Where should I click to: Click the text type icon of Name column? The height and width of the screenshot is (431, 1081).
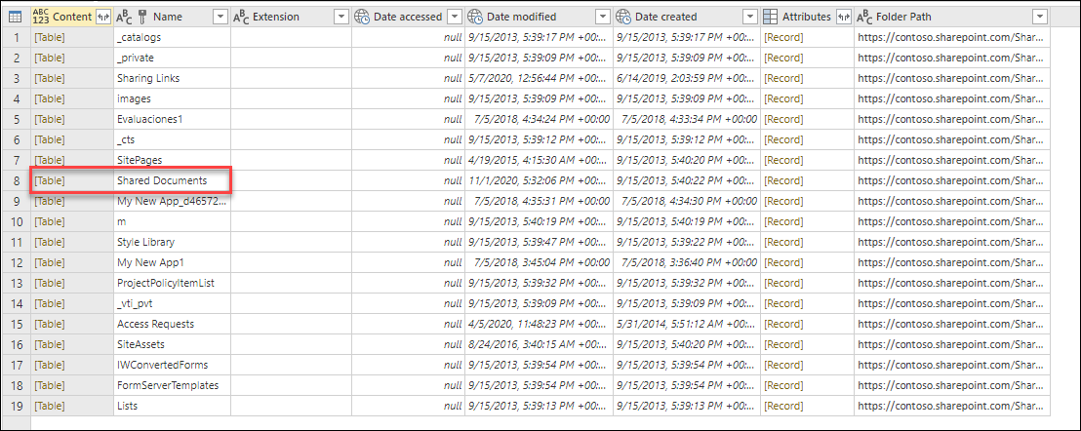(124, 17)
